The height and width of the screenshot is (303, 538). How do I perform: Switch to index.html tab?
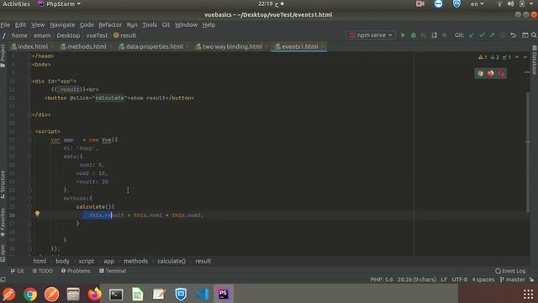coord(33,47)
